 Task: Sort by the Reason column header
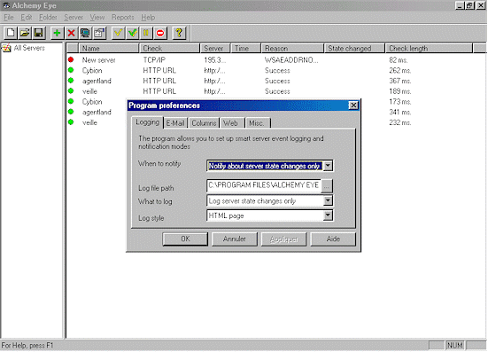[x=292, y=48]
